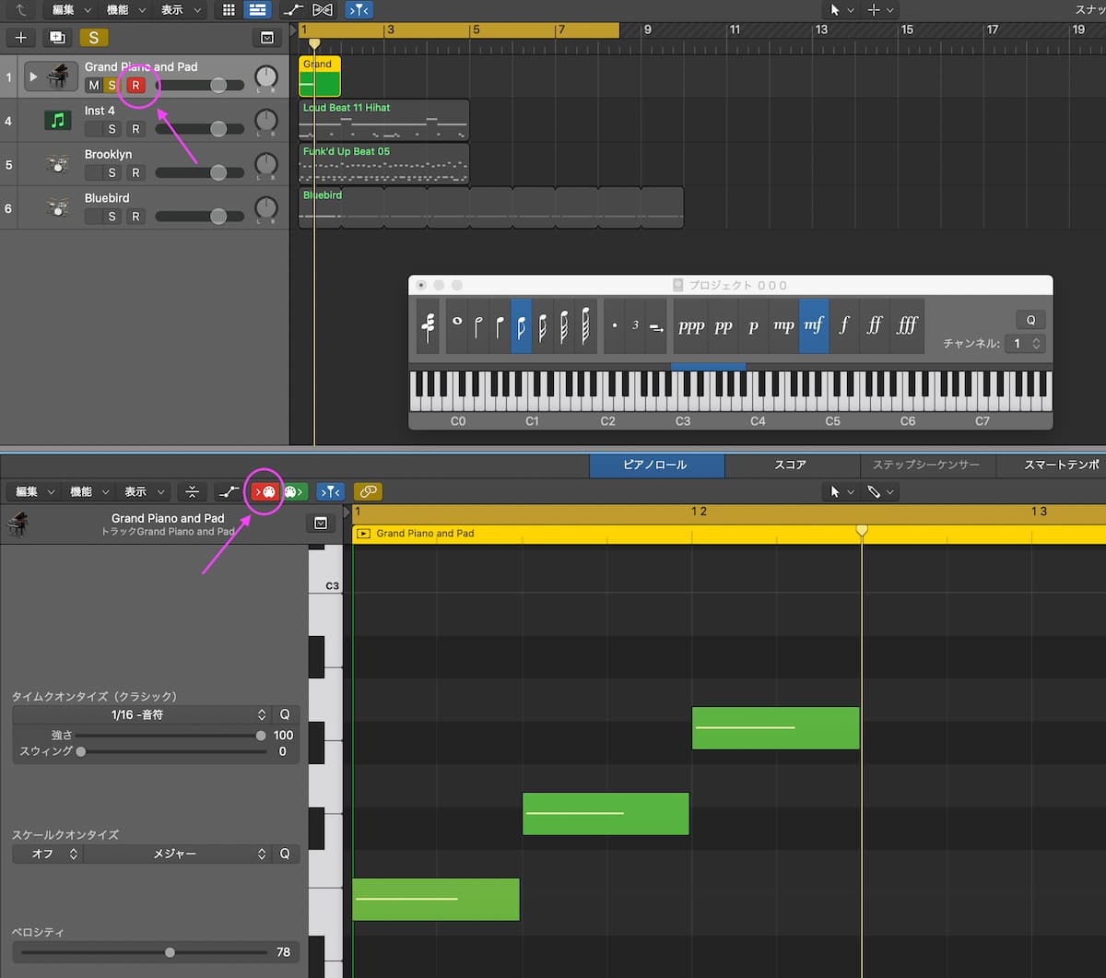Toggle the green MIDI Out button

pos(294,492)
